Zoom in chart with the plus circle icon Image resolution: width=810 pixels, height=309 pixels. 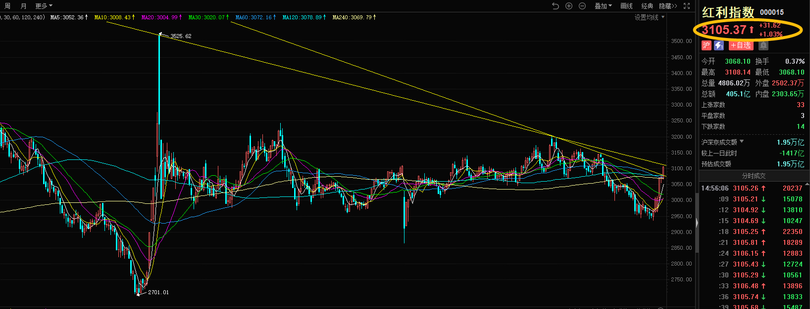569,6
